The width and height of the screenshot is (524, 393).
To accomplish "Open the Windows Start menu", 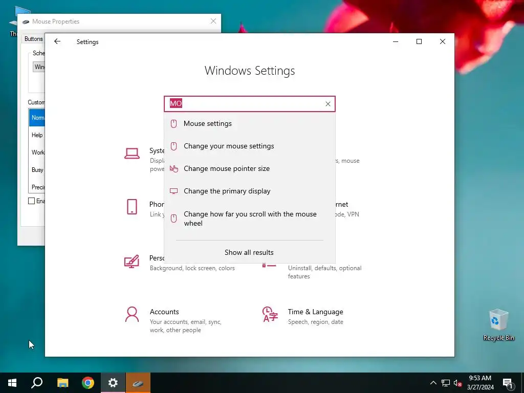I will click(x=12, y=383).
